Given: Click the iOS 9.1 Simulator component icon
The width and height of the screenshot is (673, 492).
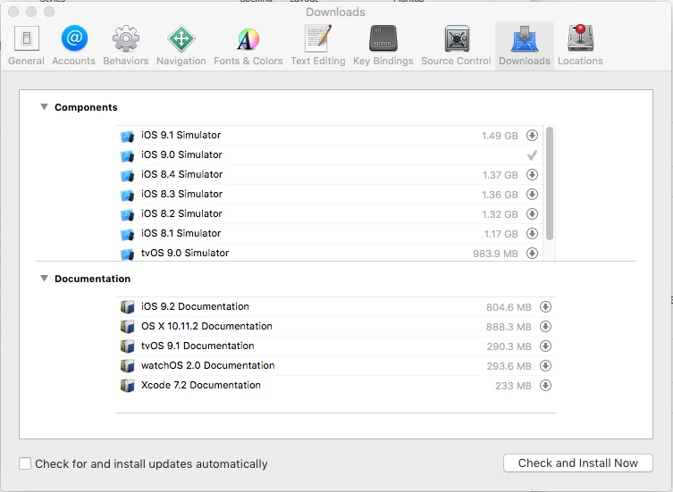Looking at the screenshot, I should pyautogui.click(x=128, y=136).
